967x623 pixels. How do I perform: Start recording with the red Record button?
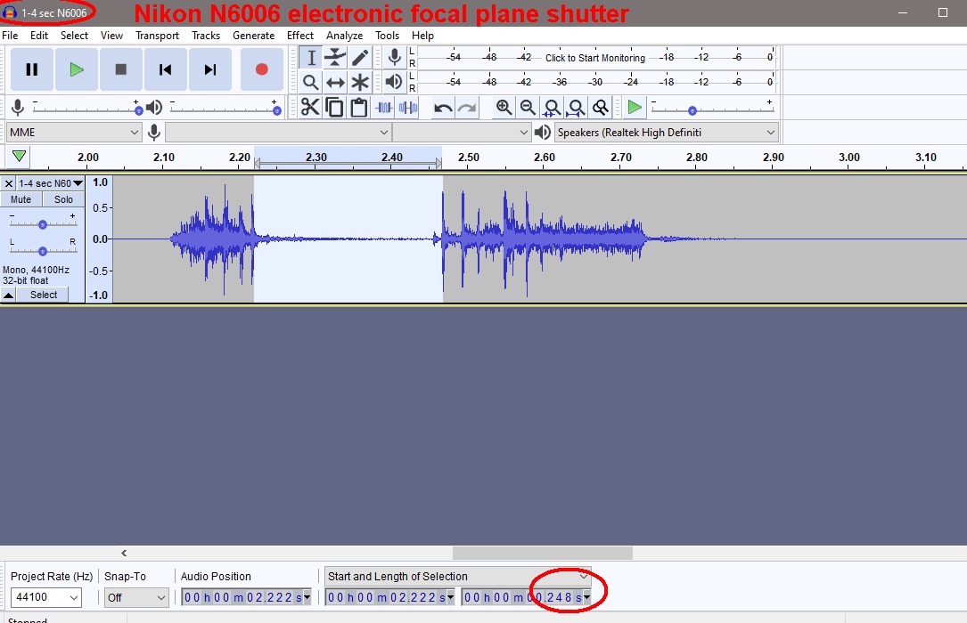pos(261,69)
